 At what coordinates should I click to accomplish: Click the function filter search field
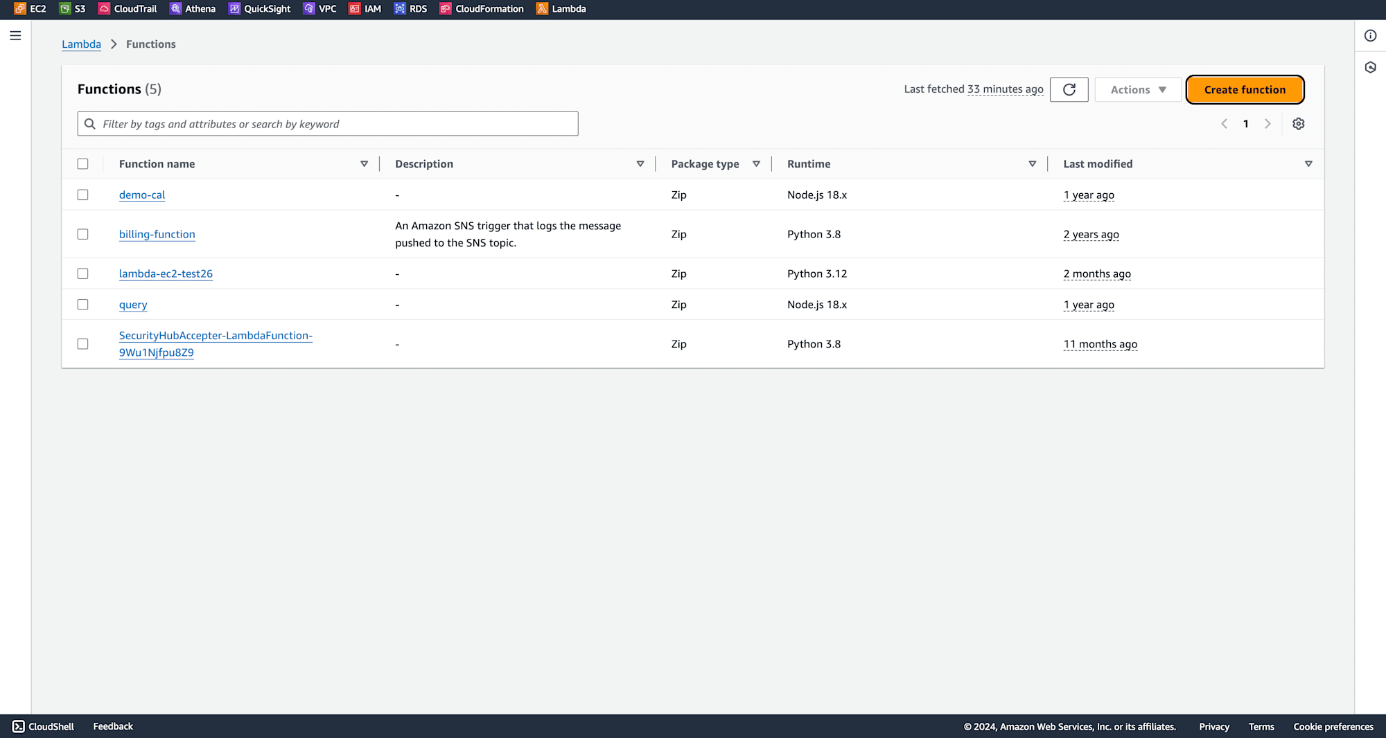pos(328,124)
